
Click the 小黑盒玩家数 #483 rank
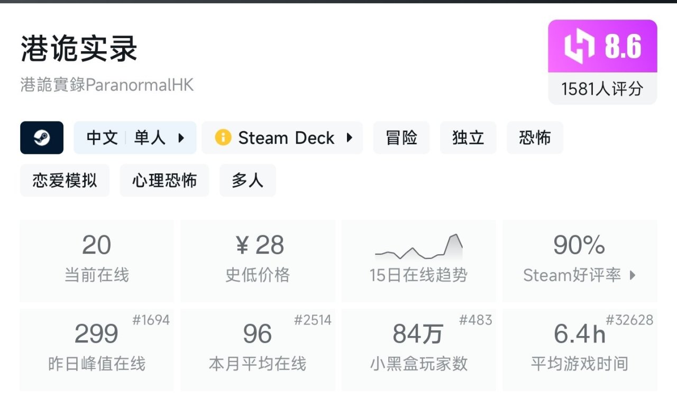(x=475, y=320)
